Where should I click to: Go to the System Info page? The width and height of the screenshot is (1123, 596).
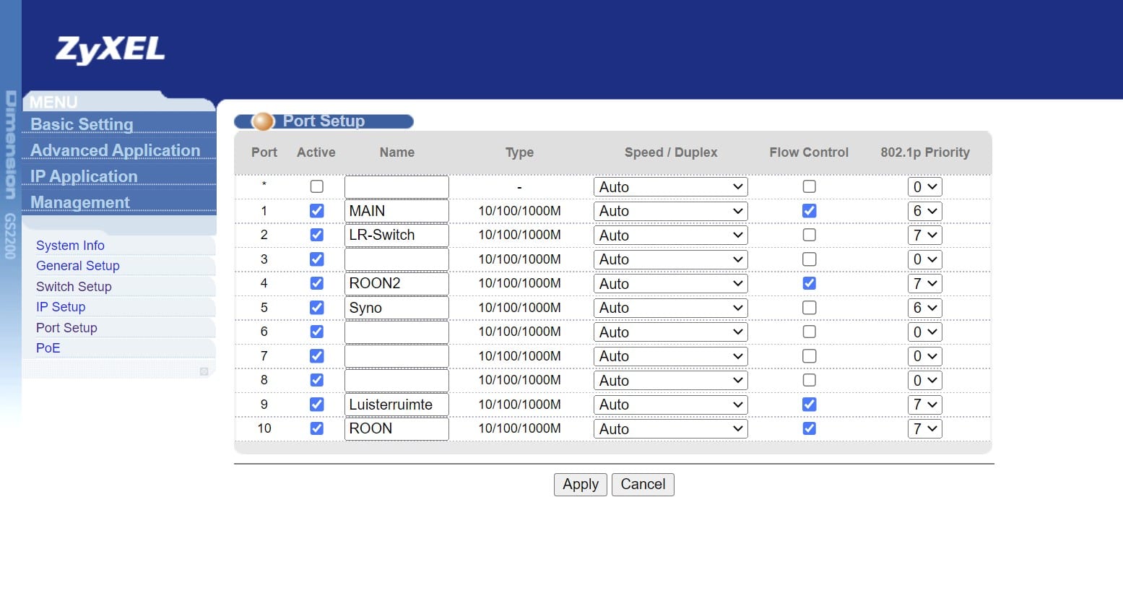click(x=70, y=246)
